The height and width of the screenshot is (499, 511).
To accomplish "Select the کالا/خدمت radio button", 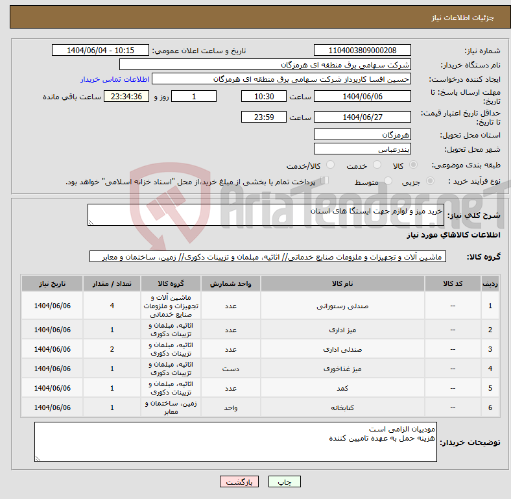I will 331,165.
